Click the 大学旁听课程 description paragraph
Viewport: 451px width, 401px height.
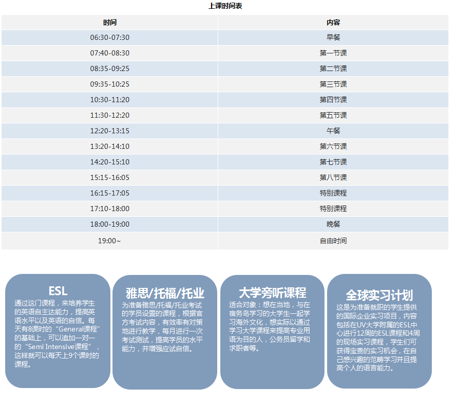(270, 326)
